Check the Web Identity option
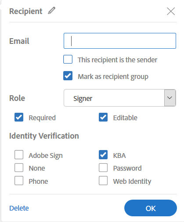Image resolution: width=184 pixels, height=222 pixels. 103,181
